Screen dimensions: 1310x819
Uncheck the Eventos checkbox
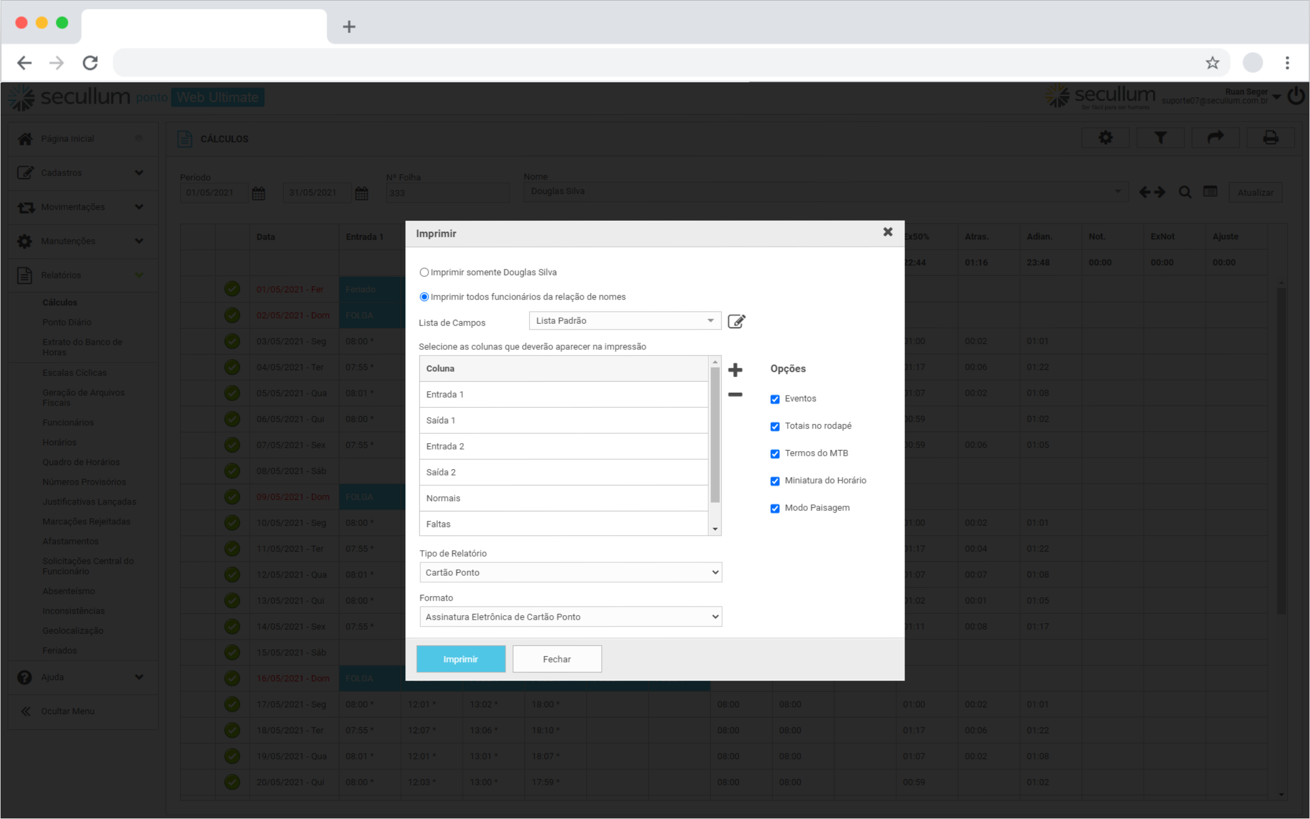[775, 399]
